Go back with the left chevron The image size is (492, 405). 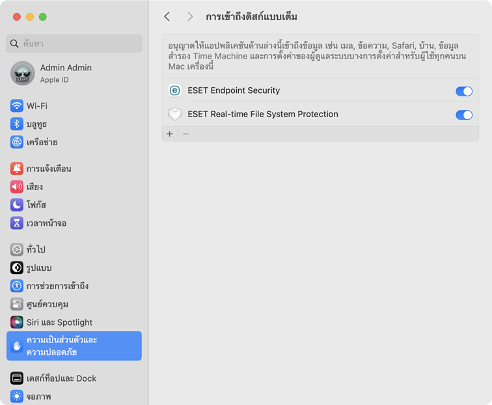(x=167, y=17)
